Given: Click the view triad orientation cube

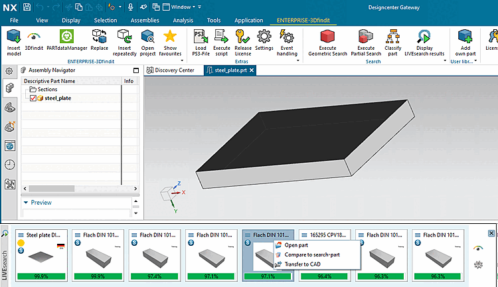Looking at the screenshot, I should coord(167,193).
